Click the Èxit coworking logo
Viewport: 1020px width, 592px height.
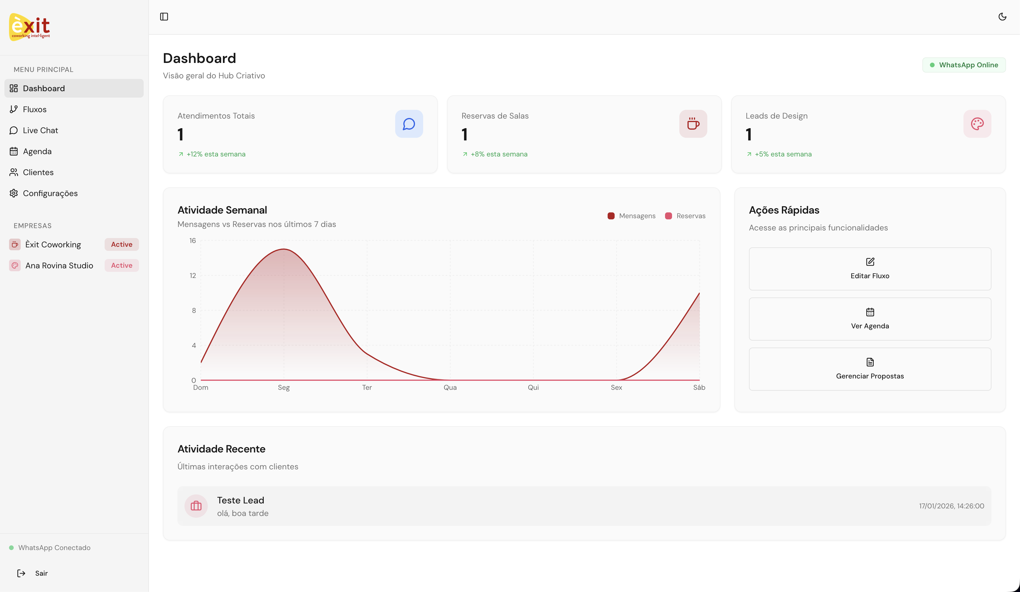pyautogui.click(x=30, y=27)
